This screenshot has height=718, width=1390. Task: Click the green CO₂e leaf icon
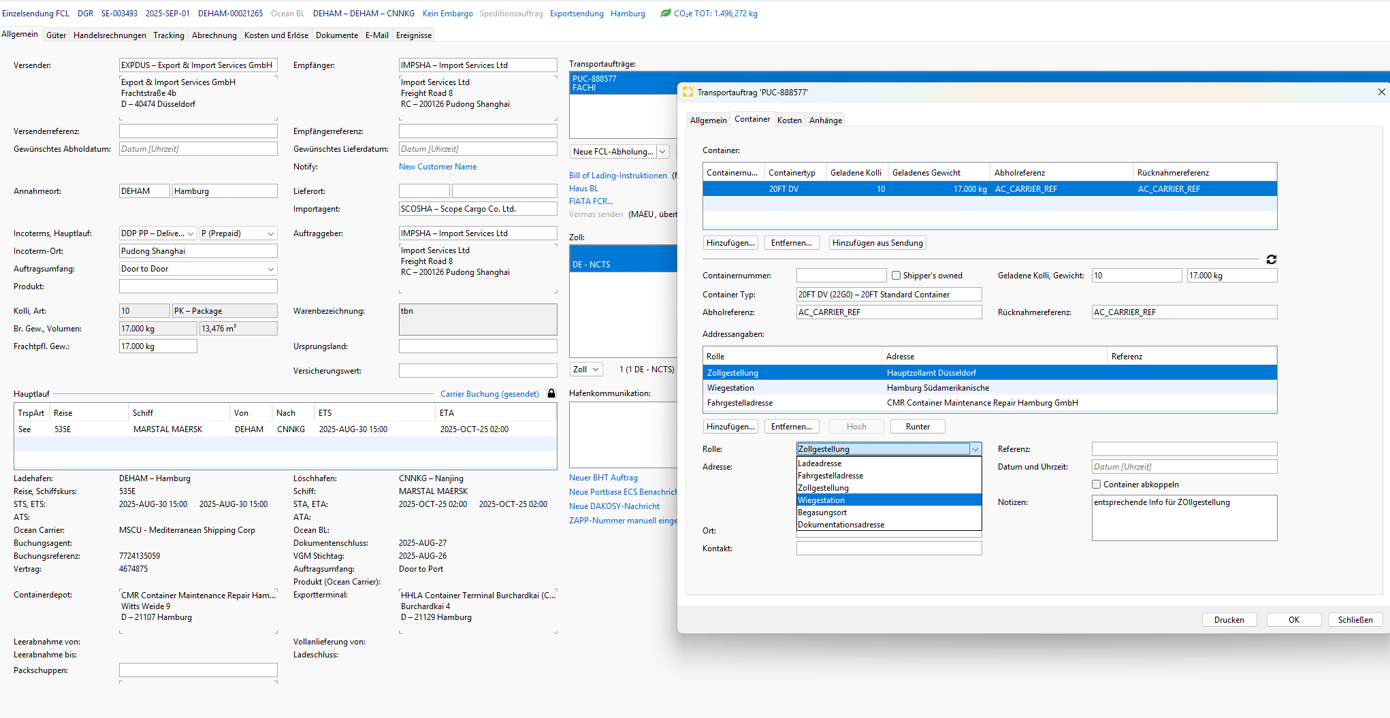click(x=665, y=13)
